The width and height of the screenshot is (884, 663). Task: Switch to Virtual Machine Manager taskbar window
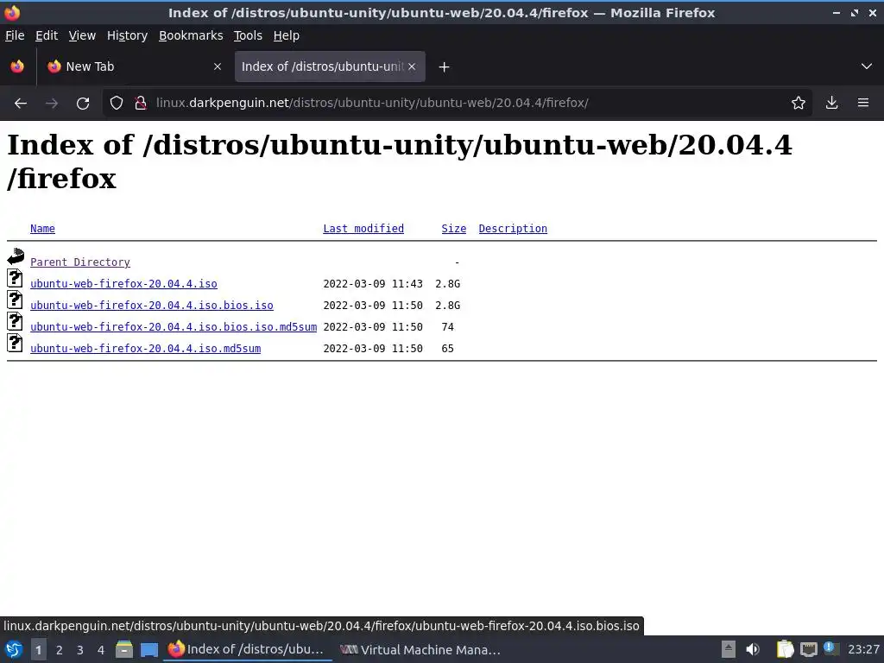tap(420, 649)
